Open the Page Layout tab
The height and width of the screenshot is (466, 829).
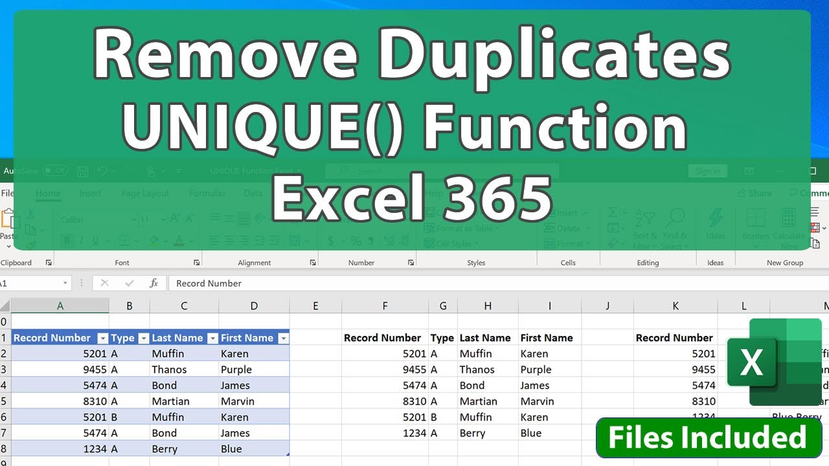(x=145, y=193)
